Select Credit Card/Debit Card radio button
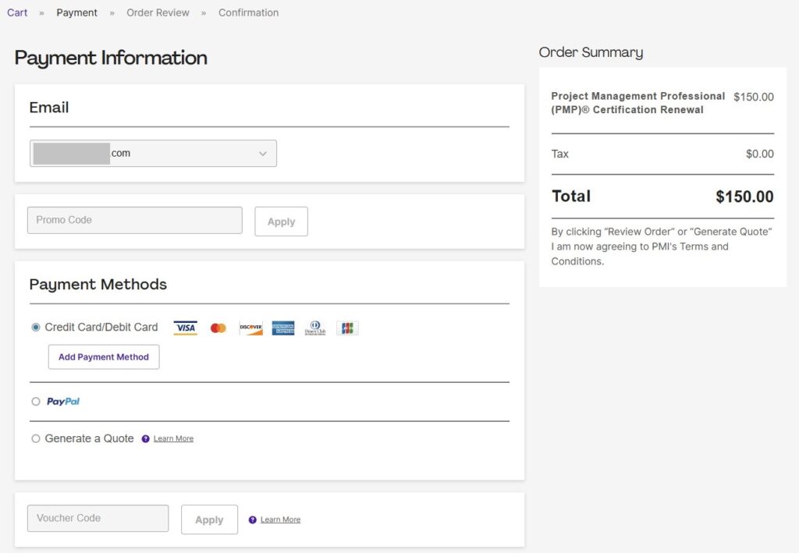 click(36, 328)
